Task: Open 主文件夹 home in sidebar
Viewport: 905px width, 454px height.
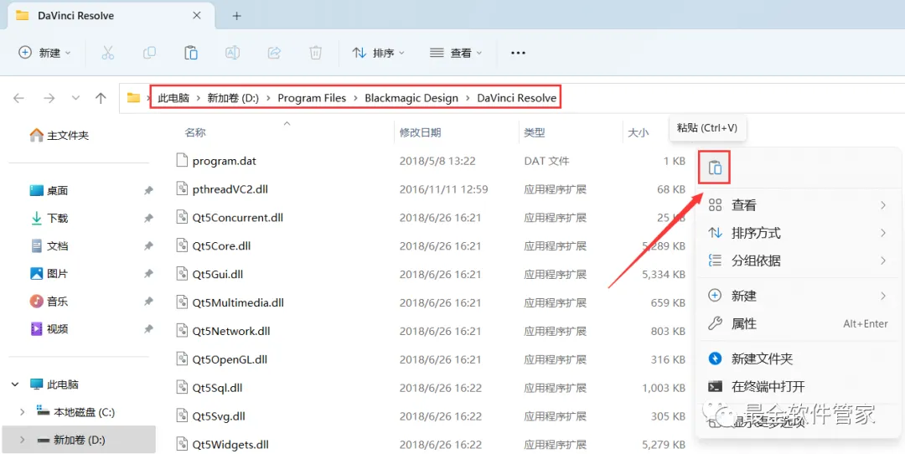Action: [x=59, y=136]
